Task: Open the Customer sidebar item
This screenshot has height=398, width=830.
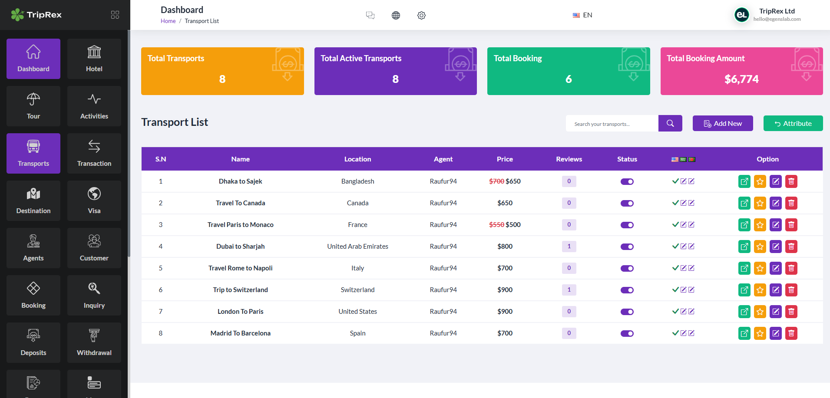Action: (x=94, y=248)
